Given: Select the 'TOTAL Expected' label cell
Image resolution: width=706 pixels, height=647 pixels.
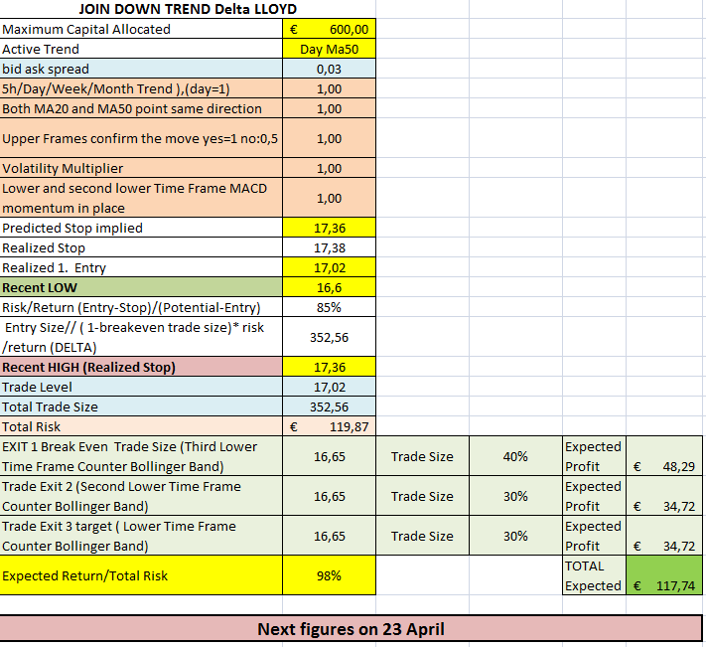Looking at the screenshot, I should coord(594,574).
